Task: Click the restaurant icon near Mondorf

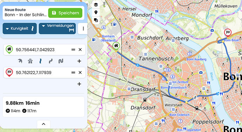Action: point(157,12)
